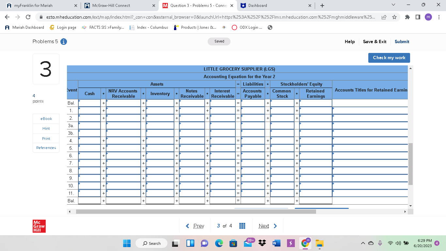Image resolution: width=446 pixels, height=251 pixels.
Task: Click Accounts Payable cell in row 7
Action: 253,163
